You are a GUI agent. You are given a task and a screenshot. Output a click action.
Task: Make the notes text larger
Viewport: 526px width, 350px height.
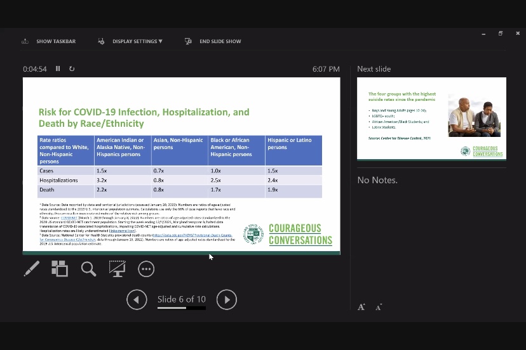(361, 307)
